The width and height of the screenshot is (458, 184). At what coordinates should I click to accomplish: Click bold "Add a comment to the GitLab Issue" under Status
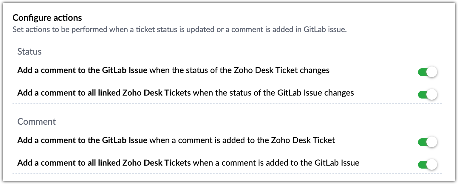[x=82, y=70]
